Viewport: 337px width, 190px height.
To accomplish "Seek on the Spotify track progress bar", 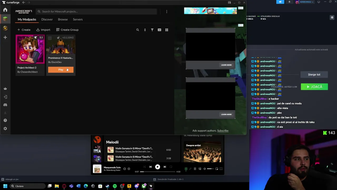I will tap(157, 172).
